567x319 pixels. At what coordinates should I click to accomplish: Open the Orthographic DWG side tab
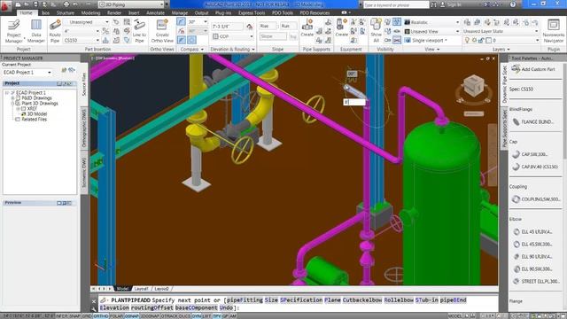click(84, 128)
